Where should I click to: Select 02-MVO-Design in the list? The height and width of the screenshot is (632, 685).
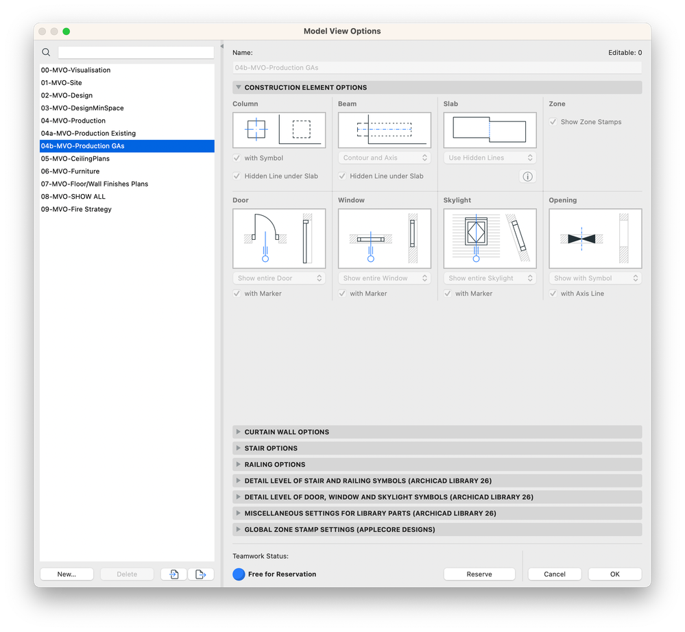(x=127, y=95)
